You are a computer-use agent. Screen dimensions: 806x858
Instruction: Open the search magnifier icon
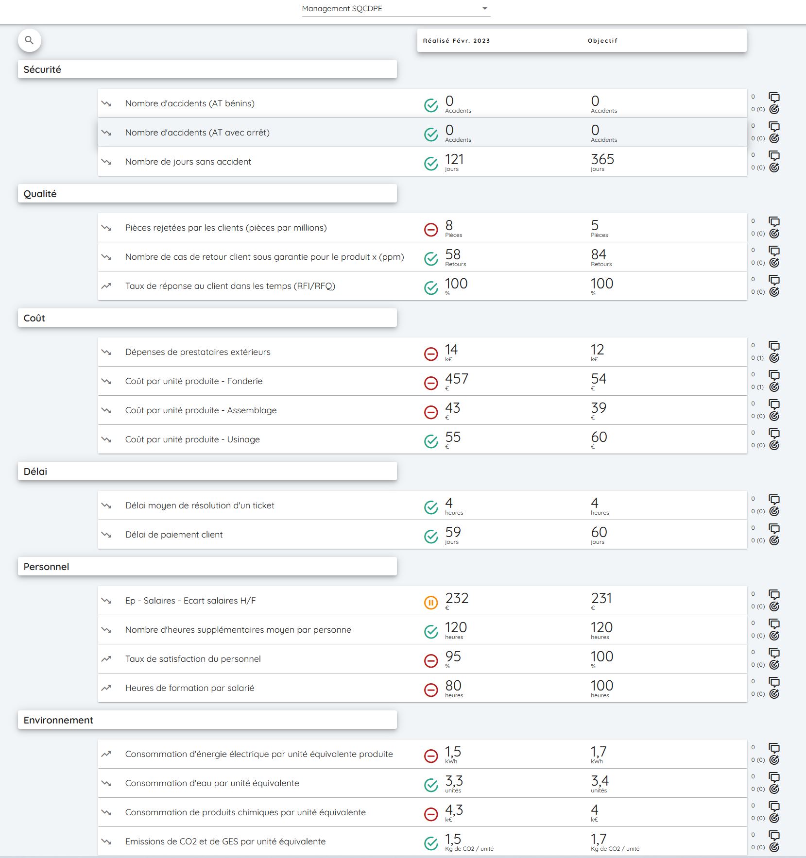point(30,40)
